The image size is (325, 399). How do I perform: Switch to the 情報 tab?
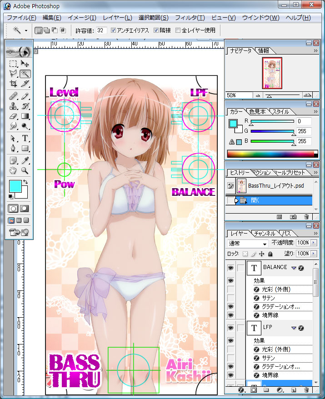pos(264,51)
